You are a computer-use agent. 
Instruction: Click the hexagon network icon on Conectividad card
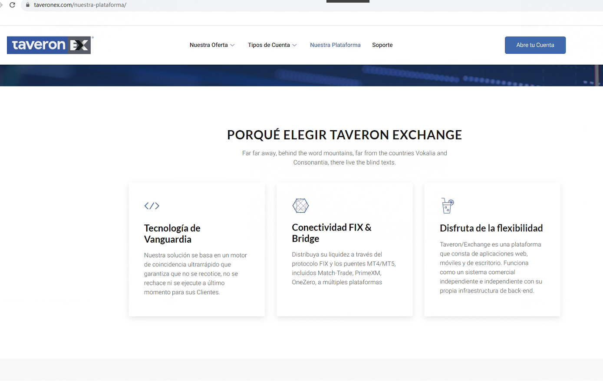(x=300, y=205)
